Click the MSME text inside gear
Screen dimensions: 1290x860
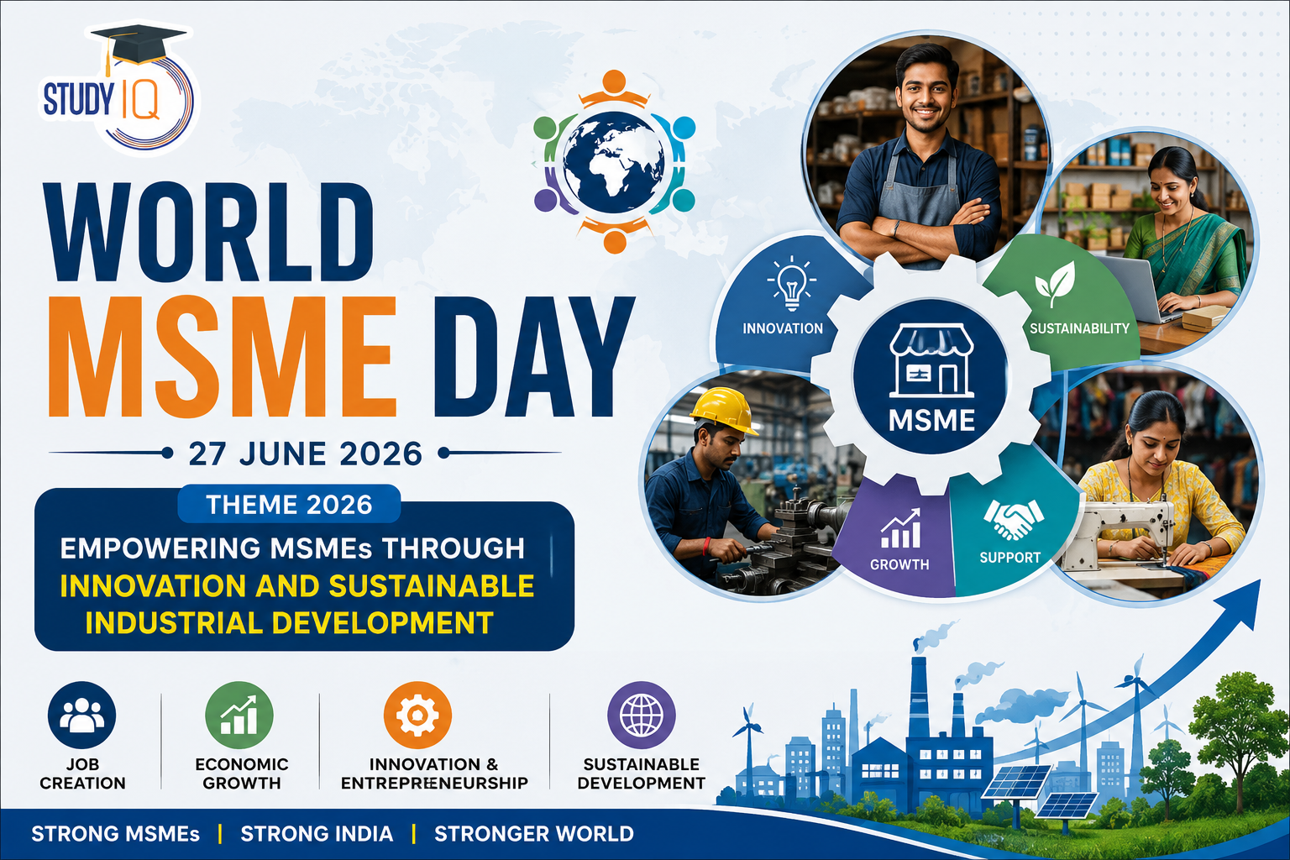931,420
